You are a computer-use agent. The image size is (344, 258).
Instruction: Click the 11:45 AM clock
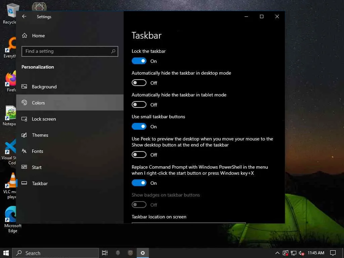[316, 253]
